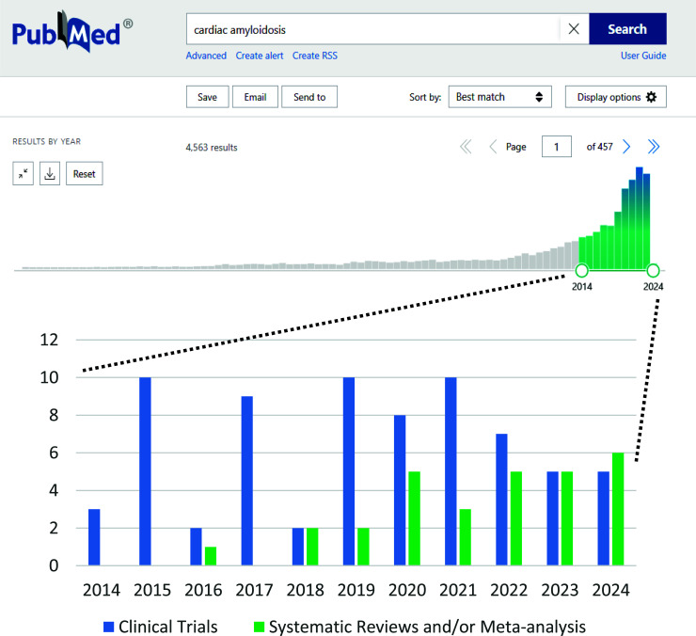Open the Sort by Best match dropdown

[x=499, y=97]
